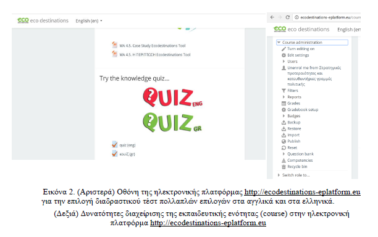
Task: Click the Import icon
Action: [283, 135]
